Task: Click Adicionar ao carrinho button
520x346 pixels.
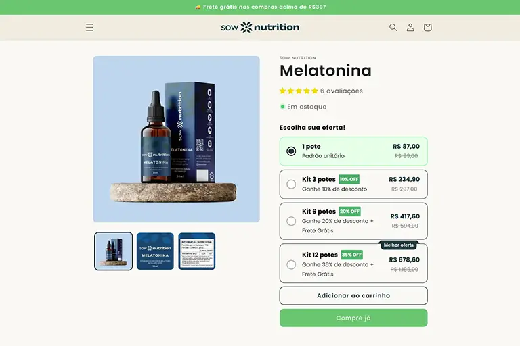Action: pyautogui.click(x=353, y=296)
